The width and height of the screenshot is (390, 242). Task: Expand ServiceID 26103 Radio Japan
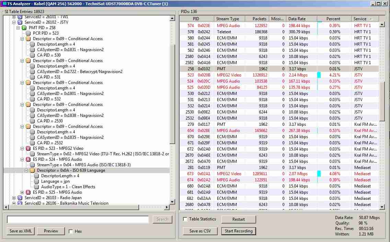click(14, 198)
